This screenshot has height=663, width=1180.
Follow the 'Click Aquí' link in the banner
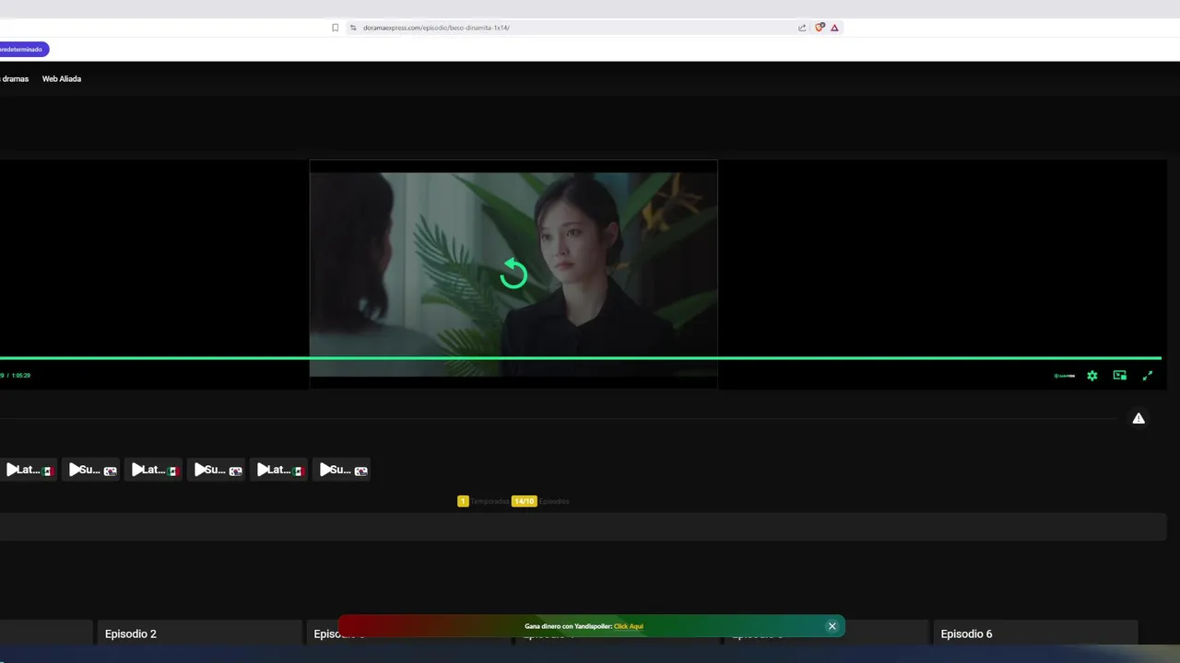[x=629, y=626]
